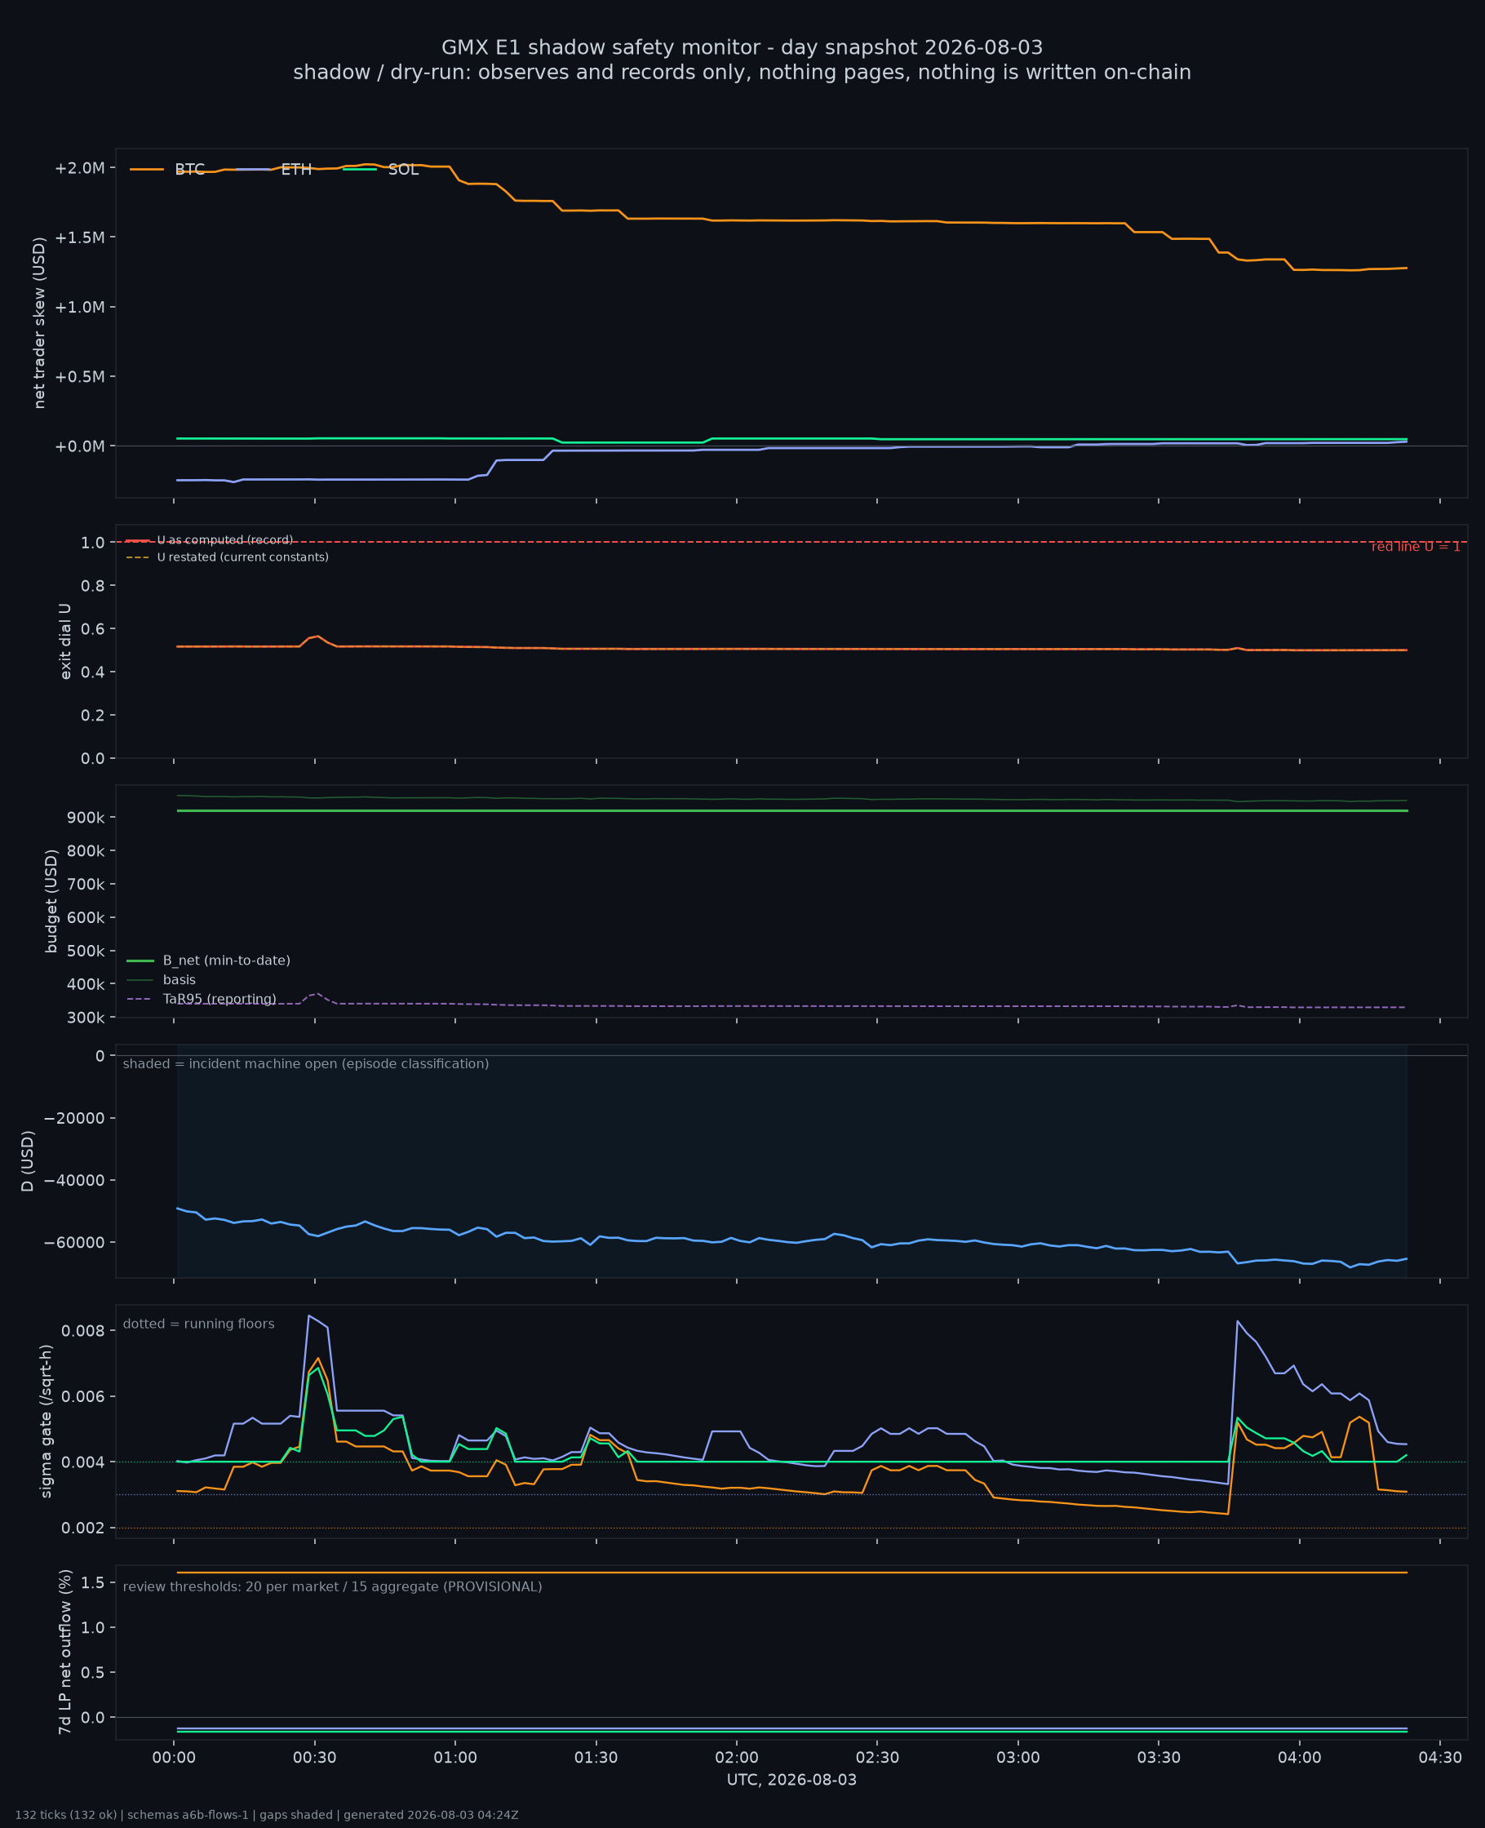Click the 'dotted = running floors' note
1485x1828 pixels.
(x=198, y=1324)
